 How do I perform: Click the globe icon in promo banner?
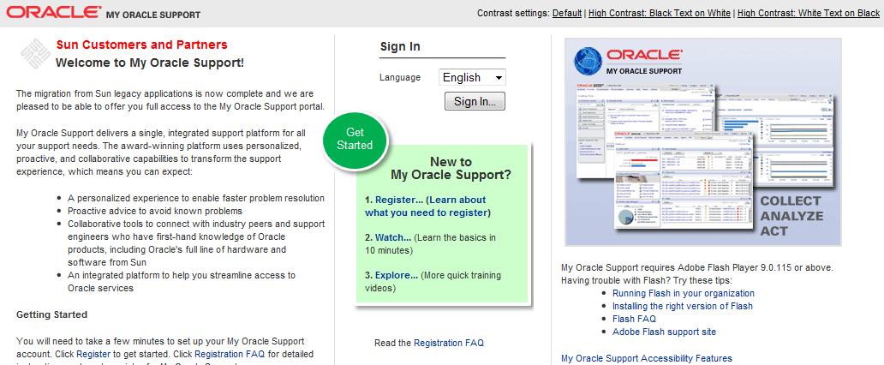pos(588,62)
